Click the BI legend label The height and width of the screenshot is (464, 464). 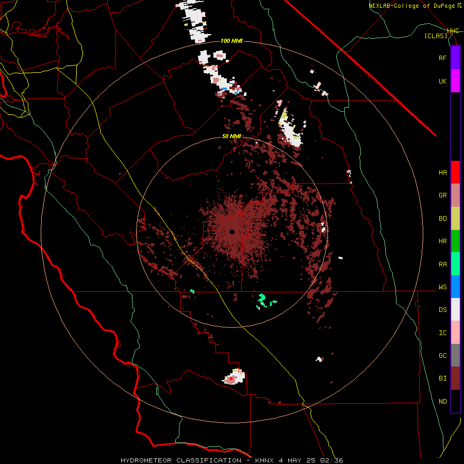(442, 378)
